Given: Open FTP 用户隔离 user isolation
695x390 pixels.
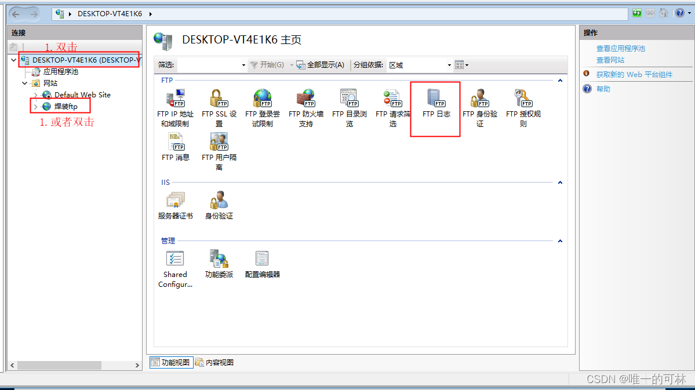Looking at the screenshot, I should [x=219, y=151].
